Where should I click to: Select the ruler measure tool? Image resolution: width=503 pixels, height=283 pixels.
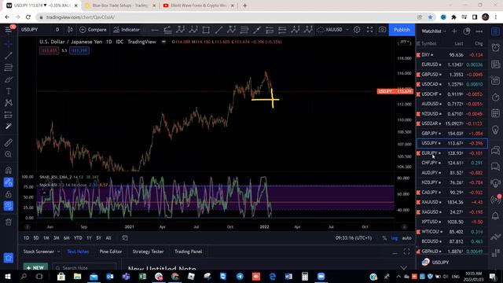[x=9, y=142]
